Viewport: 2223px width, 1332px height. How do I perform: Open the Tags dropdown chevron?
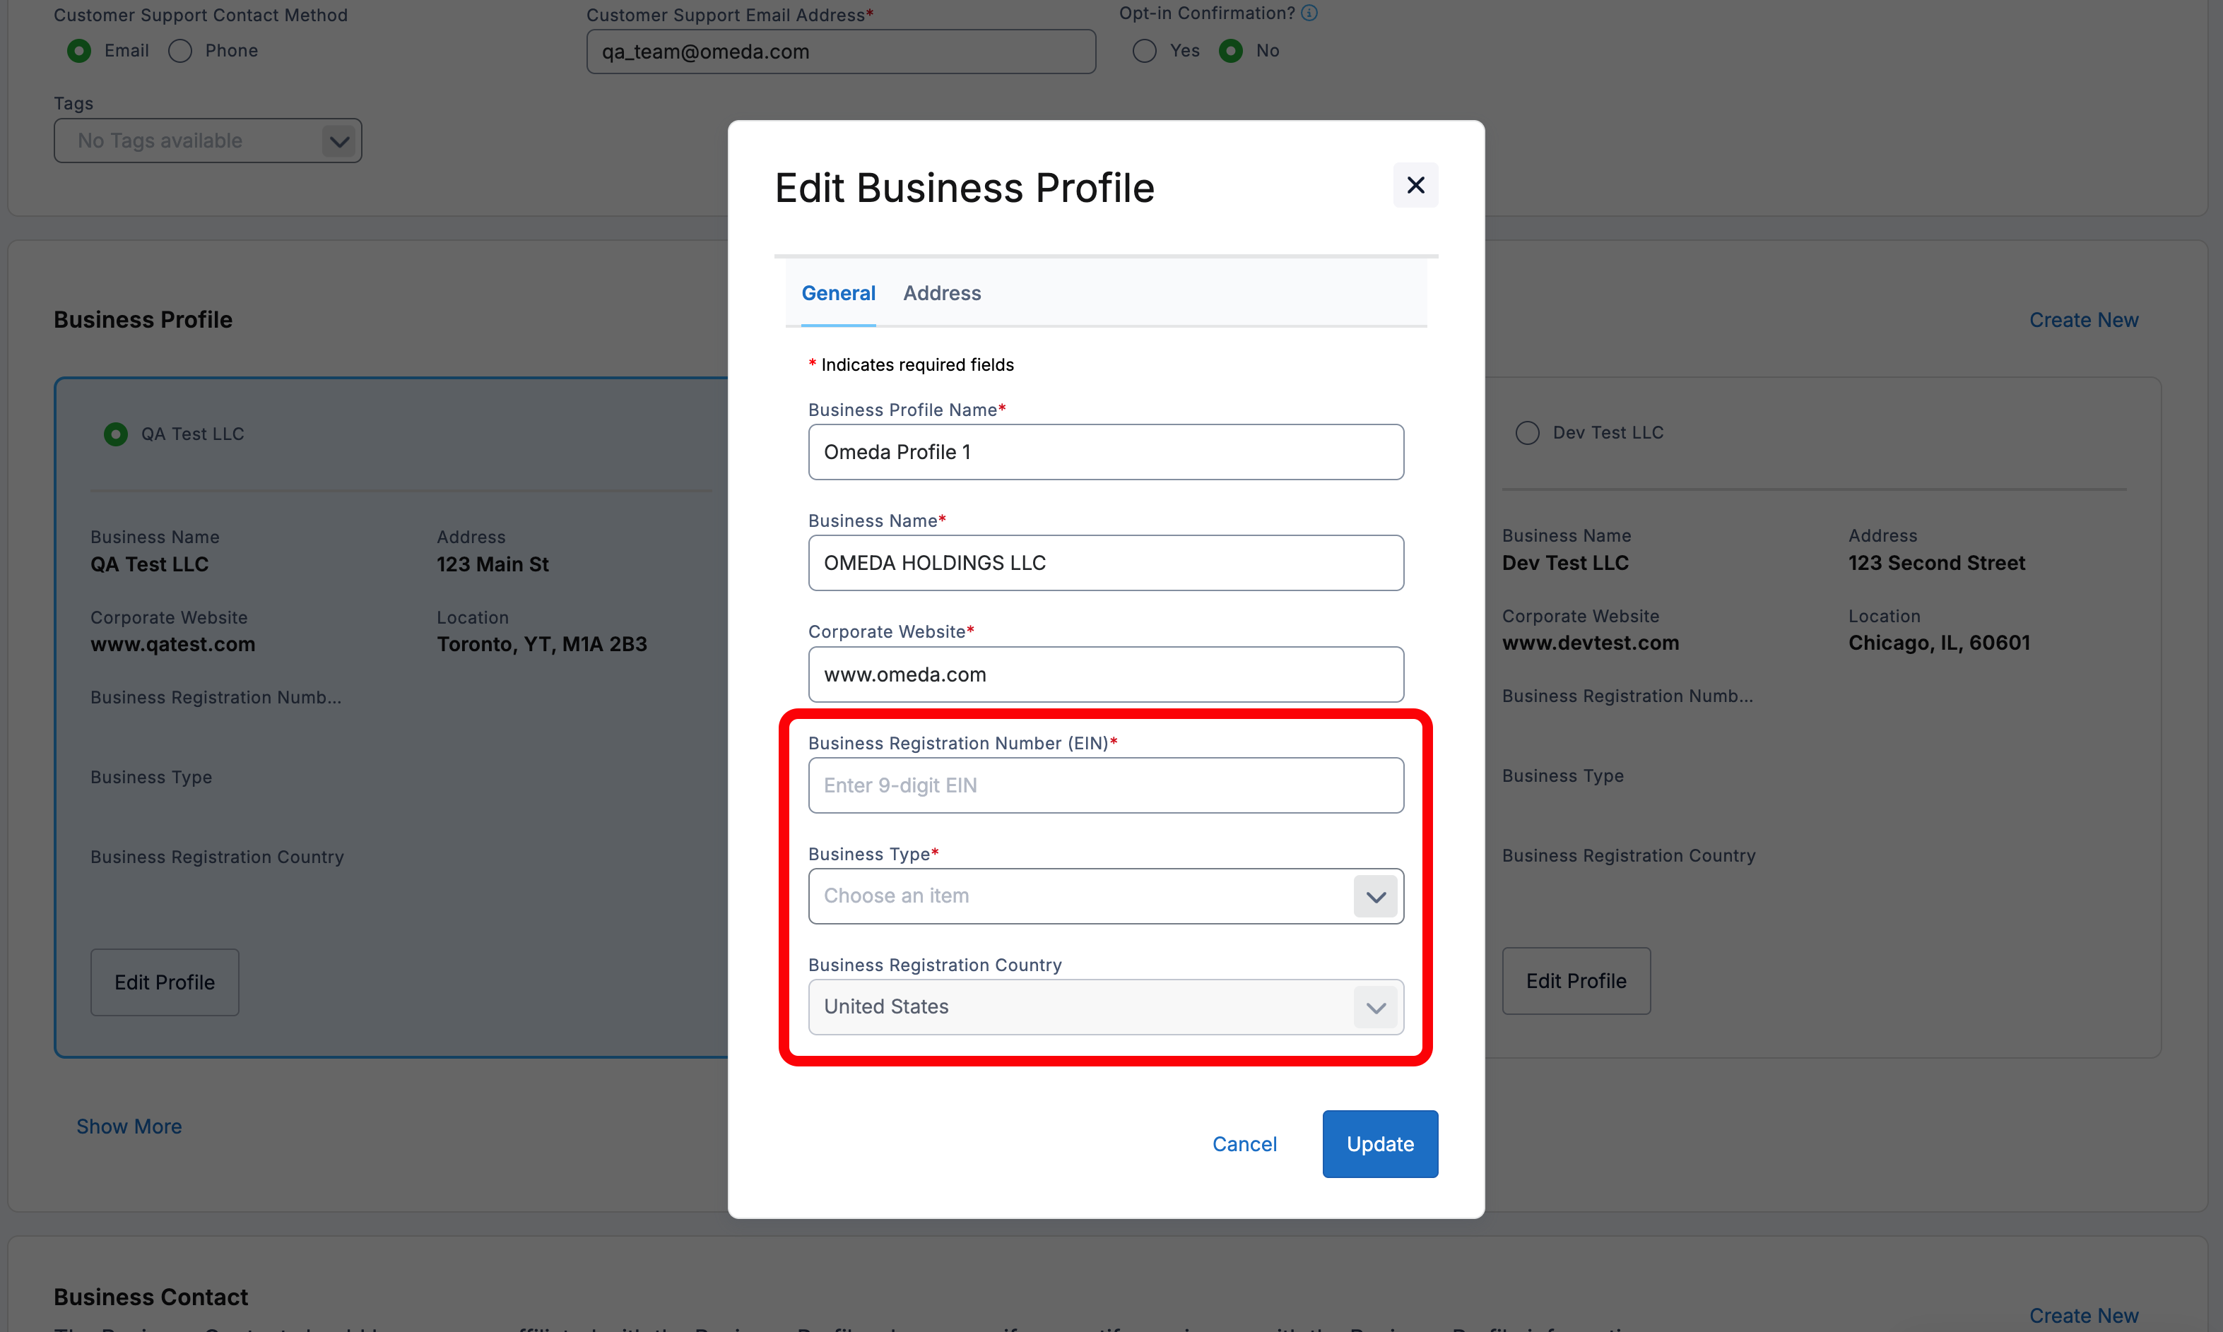click(338, 141)
